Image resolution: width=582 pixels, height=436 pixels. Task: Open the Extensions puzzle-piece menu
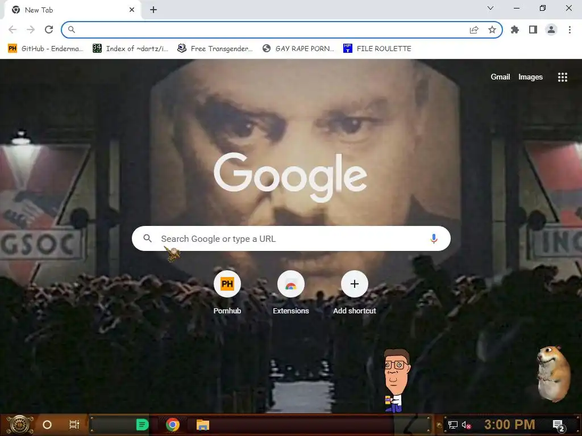click(515, 30)
